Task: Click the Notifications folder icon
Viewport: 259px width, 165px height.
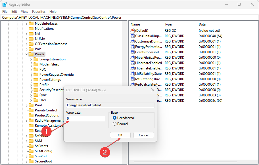Action: pyautogui.click(x=31, y=29)
